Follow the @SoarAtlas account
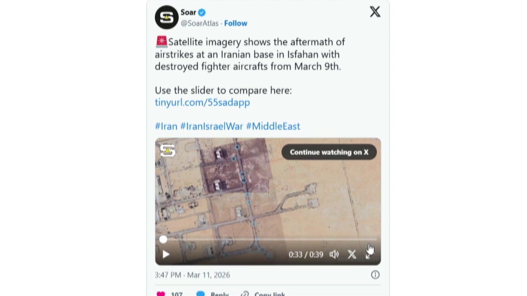Screen dimensions: 527x296 click(236, 23)
